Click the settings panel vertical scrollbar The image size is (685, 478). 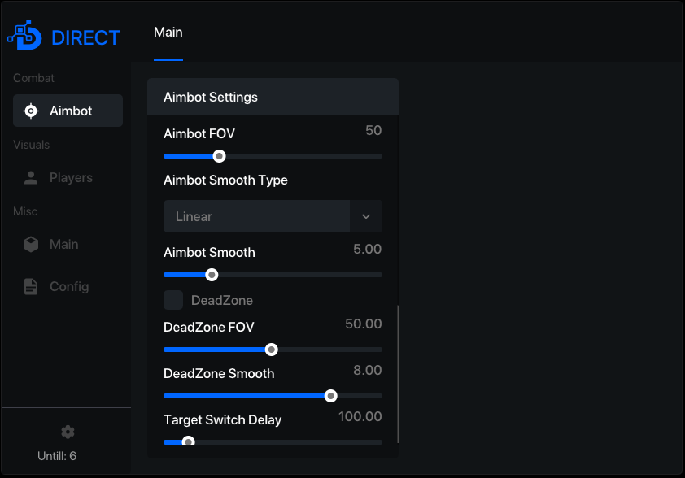[x=398, y=374]
